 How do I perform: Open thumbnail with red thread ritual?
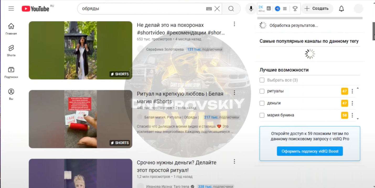(x=81, y=119)
